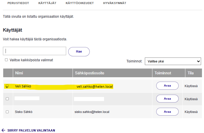This screenshot has width=204, height=133.
Task: Follow the Siirry palvelun valintaan link
Action: click(x=31, y=130)
